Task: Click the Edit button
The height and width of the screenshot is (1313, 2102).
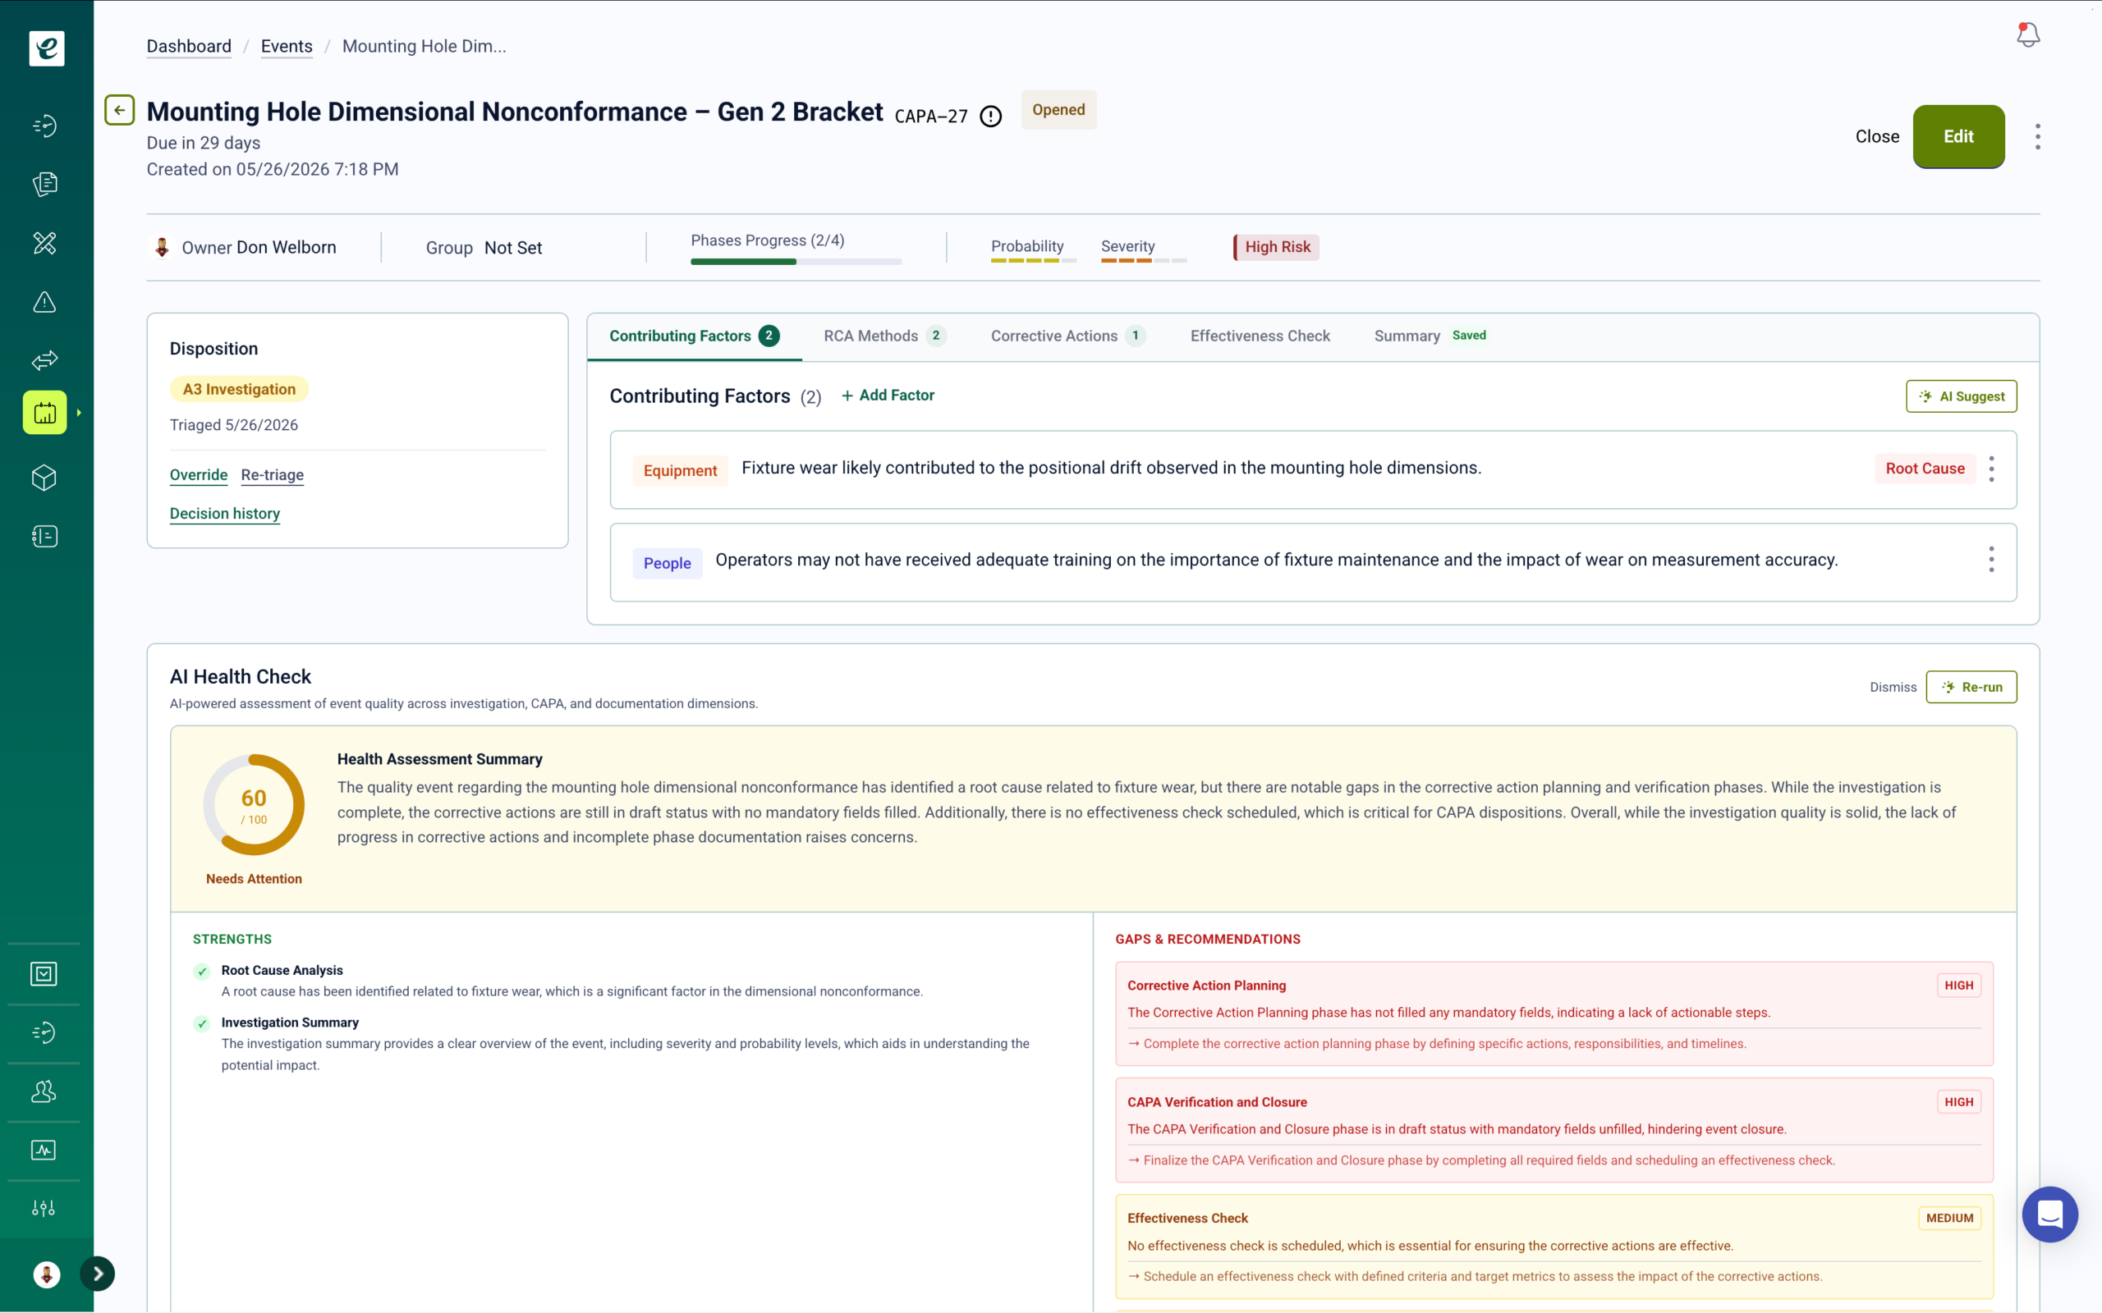Action: pos(1958,136)
